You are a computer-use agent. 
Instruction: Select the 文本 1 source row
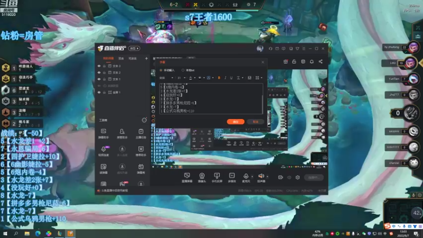123,79
